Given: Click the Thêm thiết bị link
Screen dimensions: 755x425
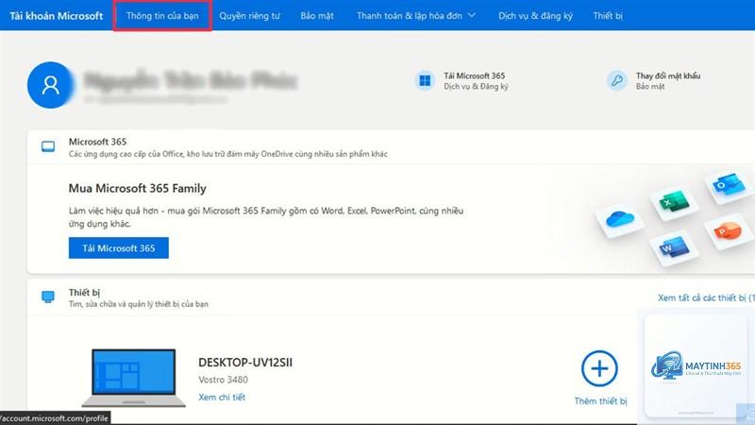Looking at the screenshot, I should 600,400.
